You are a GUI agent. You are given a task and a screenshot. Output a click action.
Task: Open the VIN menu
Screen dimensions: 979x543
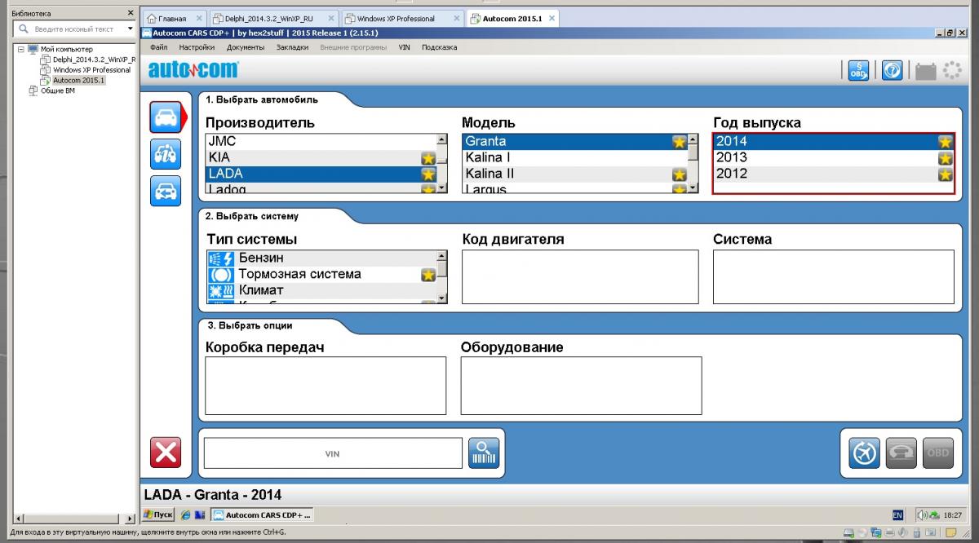(x=405, y=47)
